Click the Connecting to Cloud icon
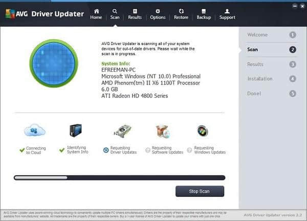The height and width of the screenshot is (221, 307). coord(35,130)
